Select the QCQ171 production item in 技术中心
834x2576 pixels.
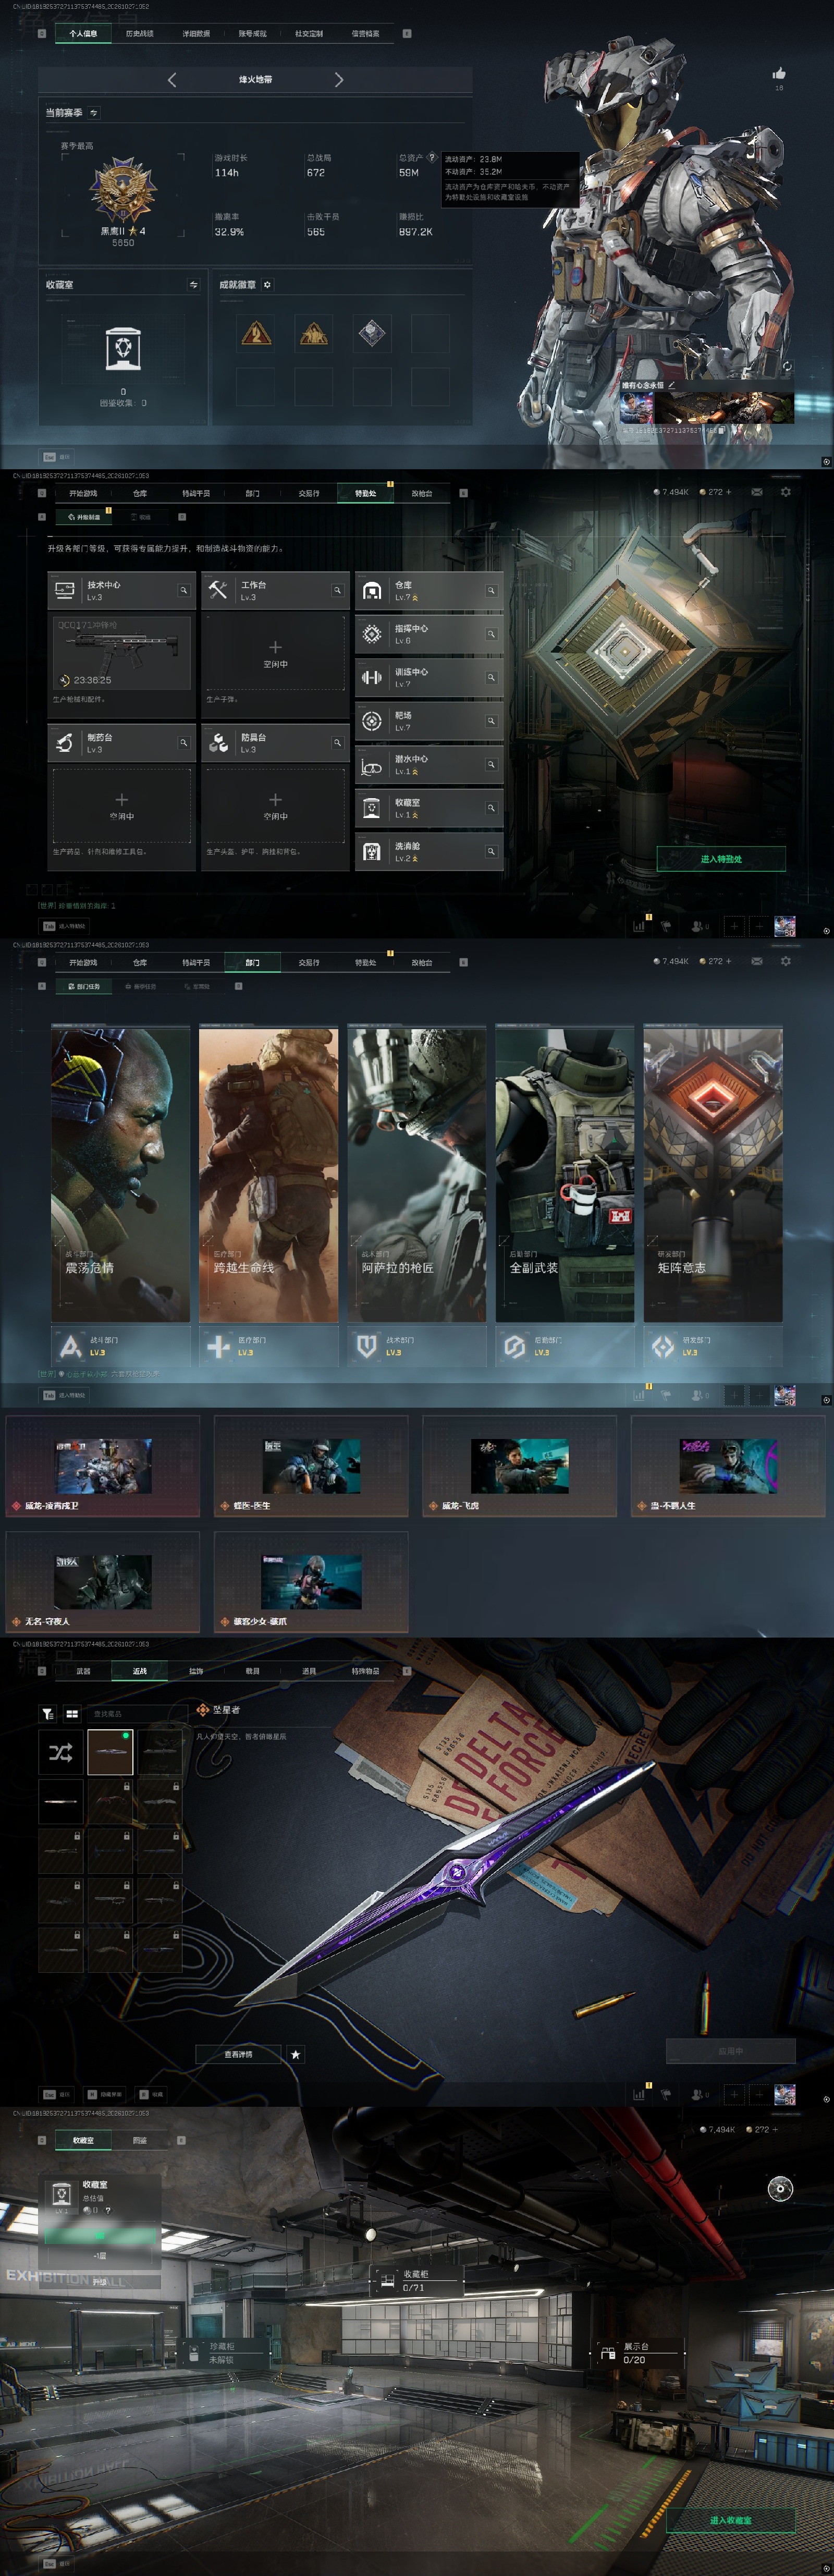click(x=121, y=653)
